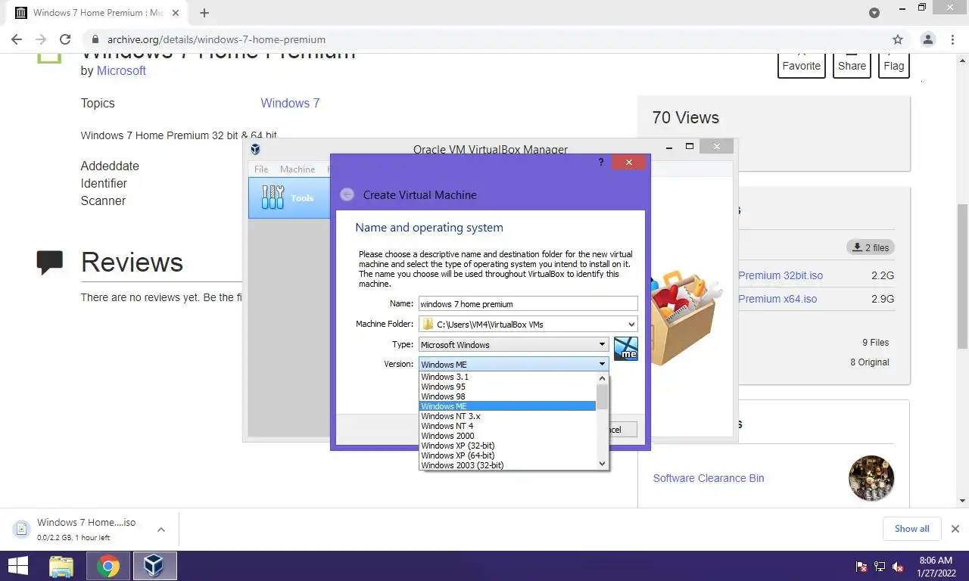The height and width of the screenshot is (581, 969).
Task: Click the VirtualBox cube icon in title bar
Action: click(256, 149)
